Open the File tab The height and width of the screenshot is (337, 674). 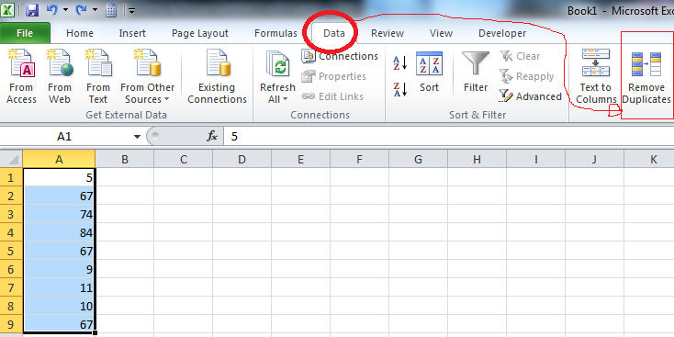click(x=25, y=33)
